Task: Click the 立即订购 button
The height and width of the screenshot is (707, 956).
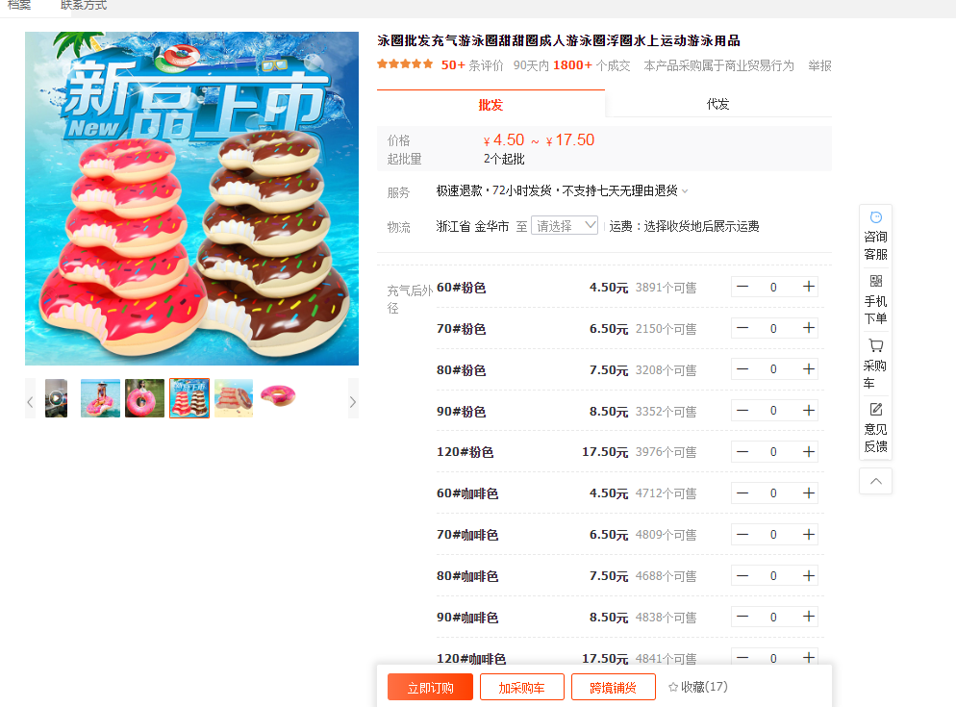Action: tap(430, 688)
